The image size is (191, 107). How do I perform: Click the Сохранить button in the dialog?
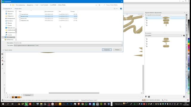tap(107, 50)
